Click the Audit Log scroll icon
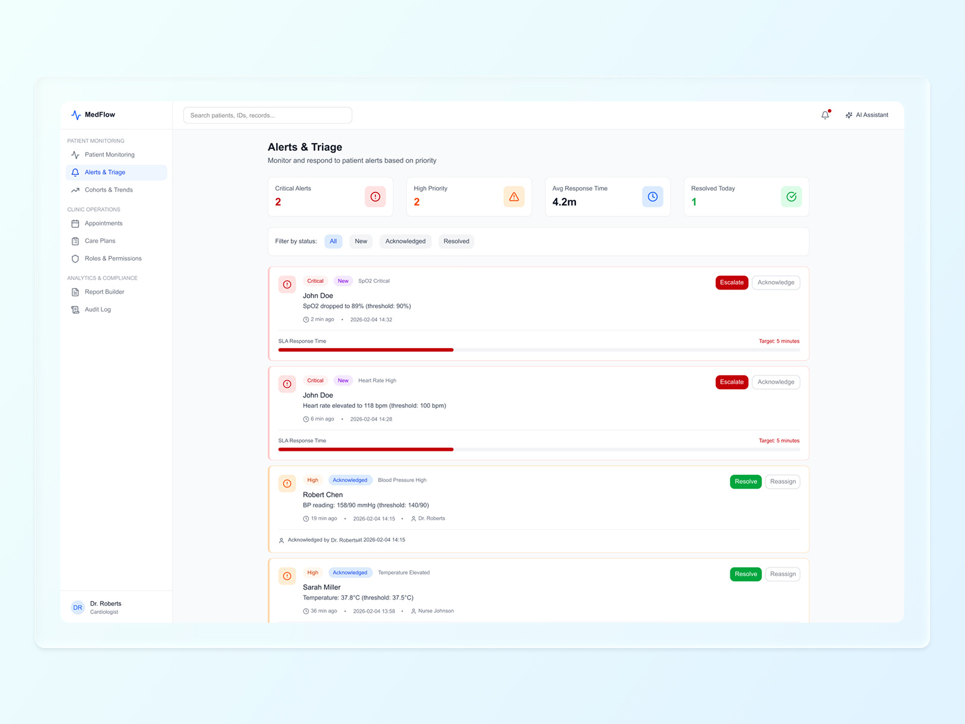This screenshot has height=724, width=965. coord(75,310)
